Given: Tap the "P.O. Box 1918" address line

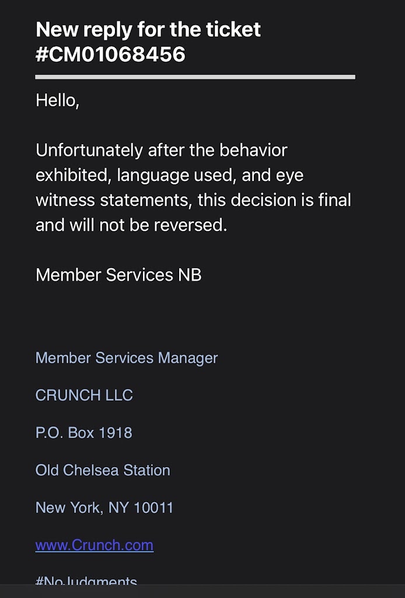Looking at the screenshot, I should click(84, 433).
